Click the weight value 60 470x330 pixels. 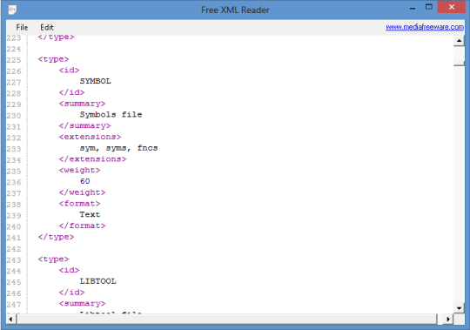[x=84, y=181]
